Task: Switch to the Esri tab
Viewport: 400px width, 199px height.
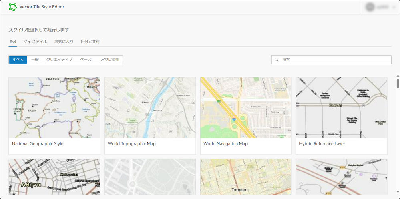Action: point(13,42)
